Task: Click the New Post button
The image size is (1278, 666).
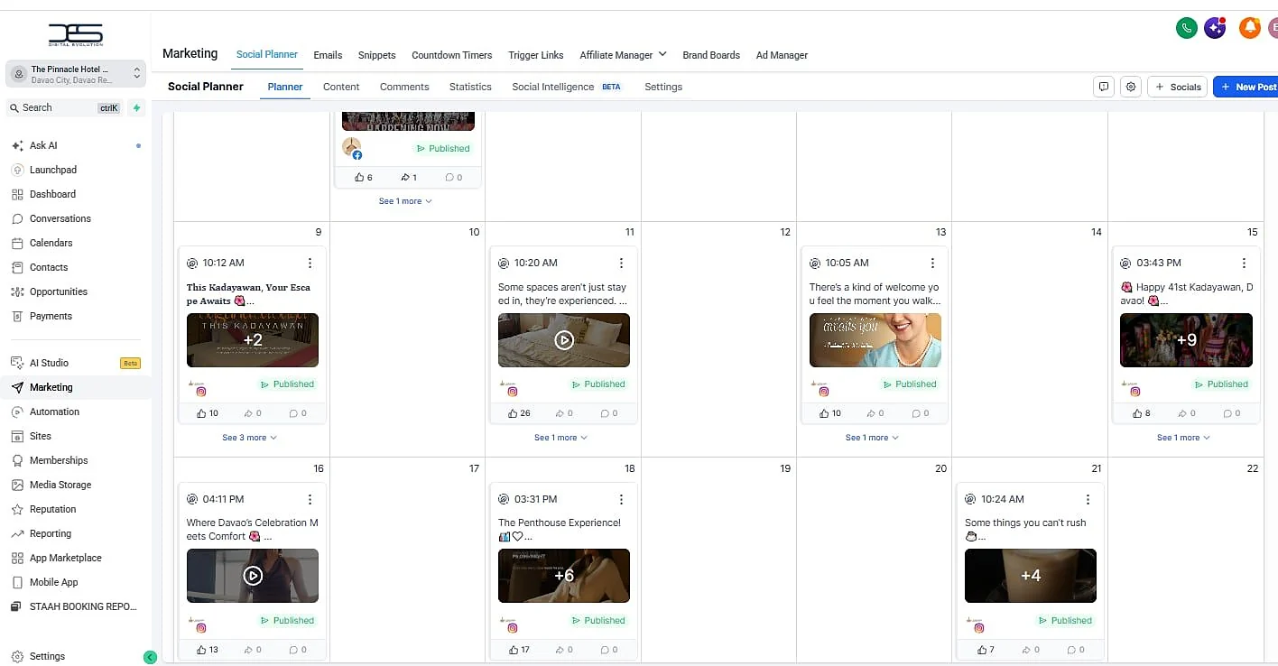Action: pos(1246,87)
